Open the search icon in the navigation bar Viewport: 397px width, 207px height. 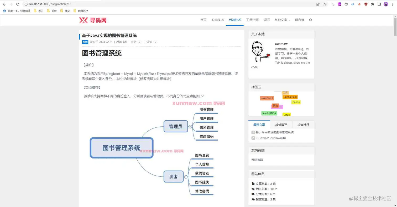[311, 20]
